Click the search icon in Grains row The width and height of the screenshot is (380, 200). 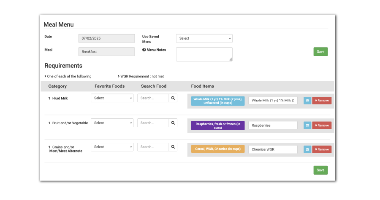pyautogui.click(x=173, y=147)
